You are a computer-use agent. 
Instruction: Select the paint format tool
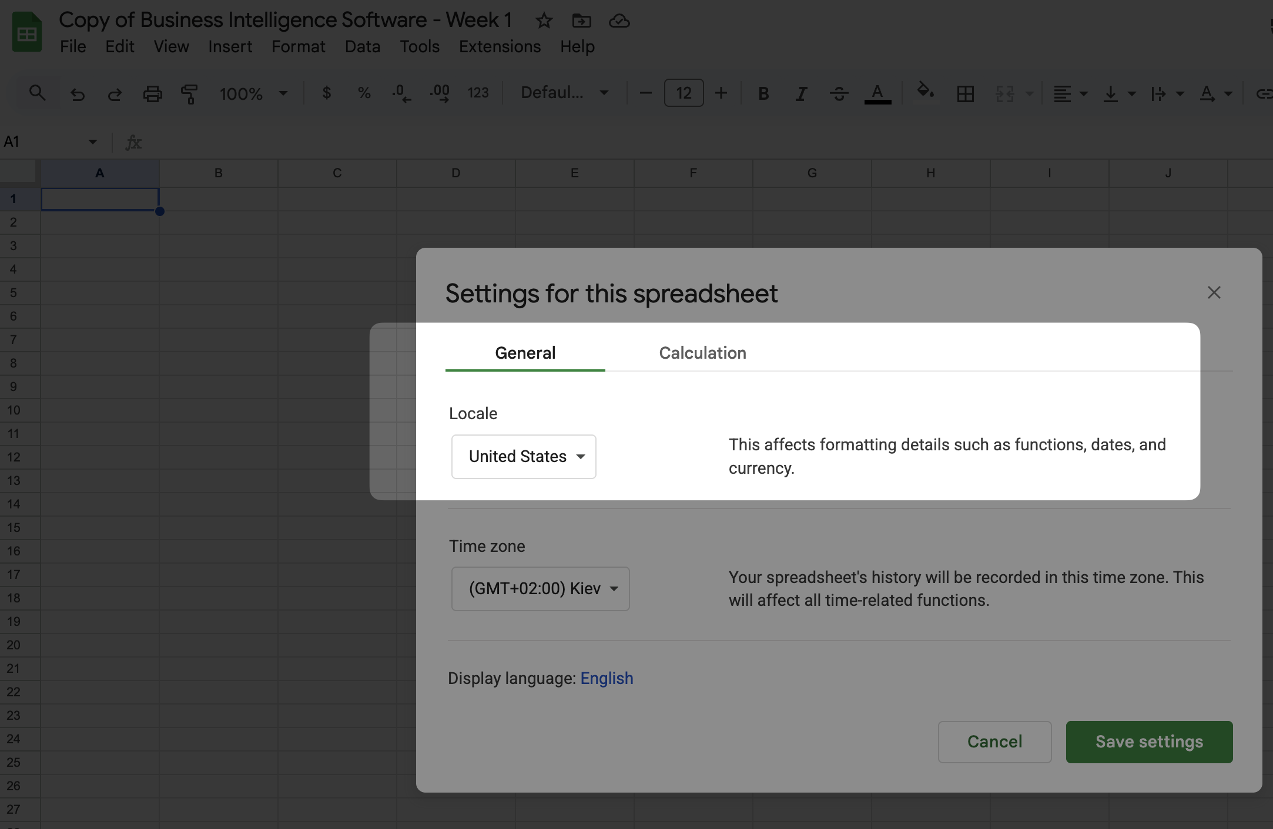pos(189,93)
